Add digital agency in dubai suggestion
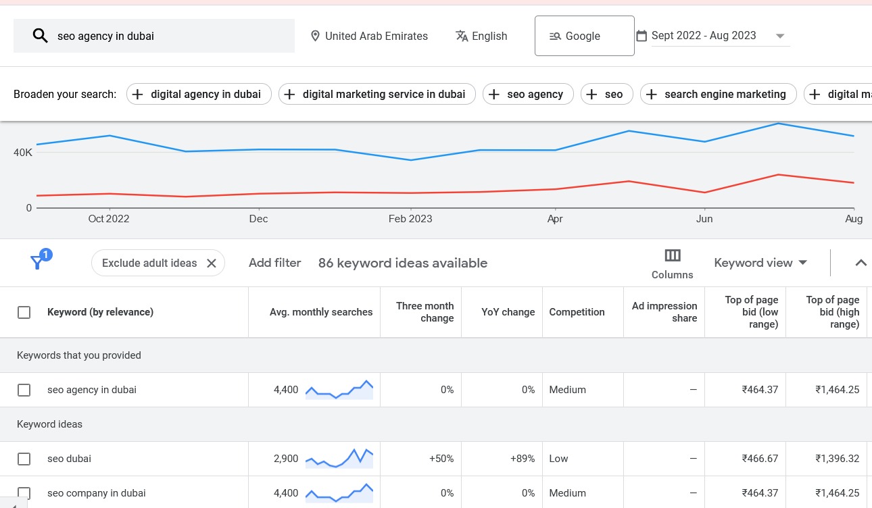The height and width of the screenshot is (508, 872). (199, 95)
